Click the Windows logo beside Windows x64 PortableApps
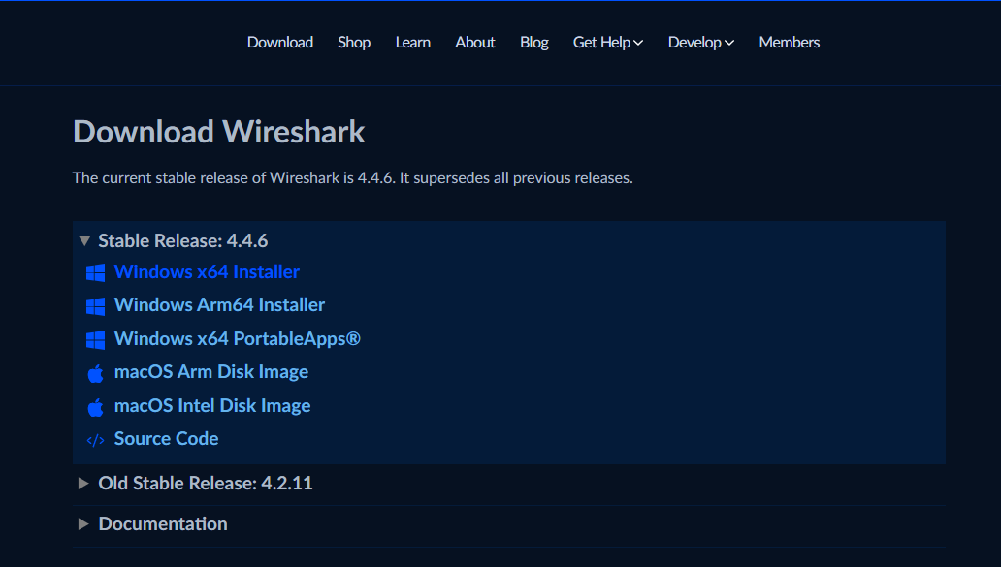Image resolution: width=1001 pixels, height=567 pixels. click(95, 340)
